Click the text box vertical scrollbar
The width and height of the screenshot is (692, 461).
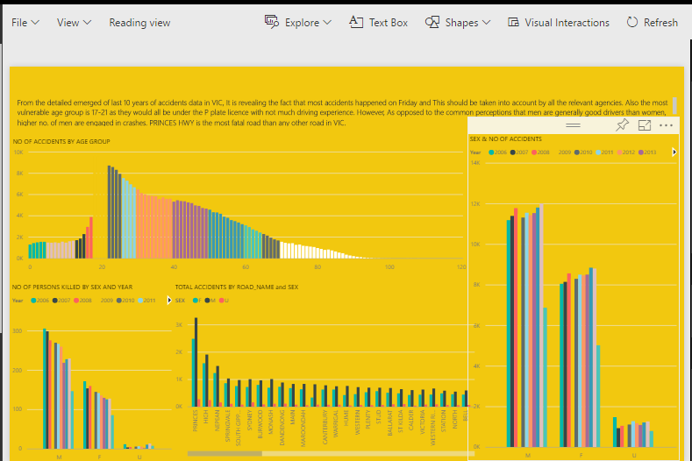point(674,106)
